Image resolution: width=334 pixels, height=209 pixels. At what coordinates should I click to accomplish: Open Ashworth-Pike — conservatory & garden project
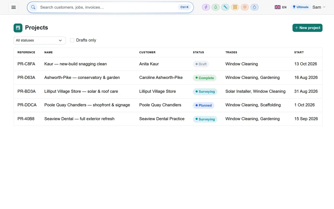coord(82,78)
